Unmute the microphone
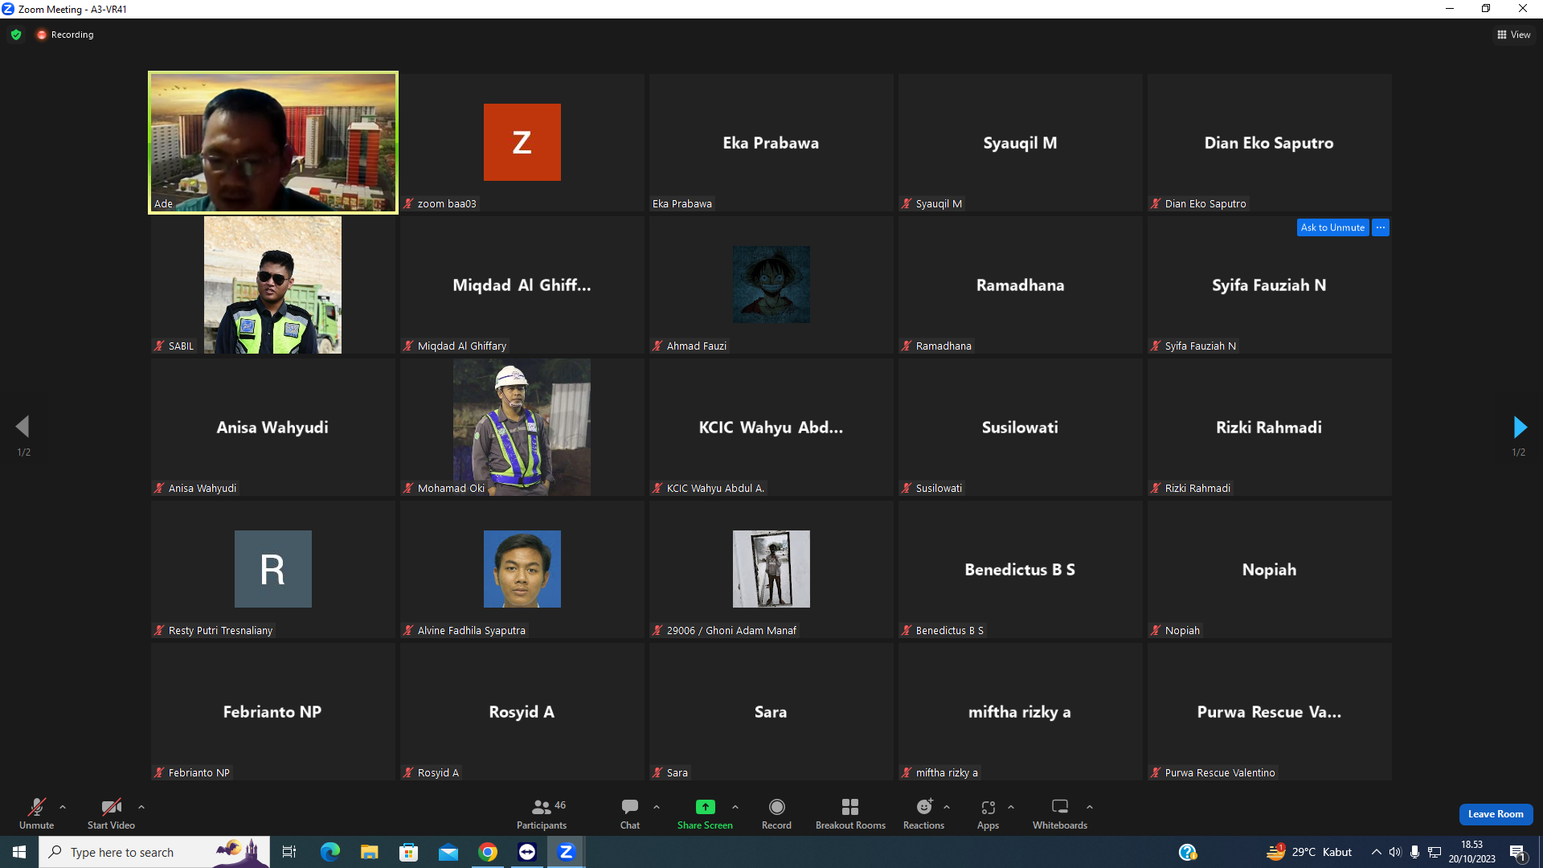This screenshot has width=1543, height=868. click(x=37, y=813)
